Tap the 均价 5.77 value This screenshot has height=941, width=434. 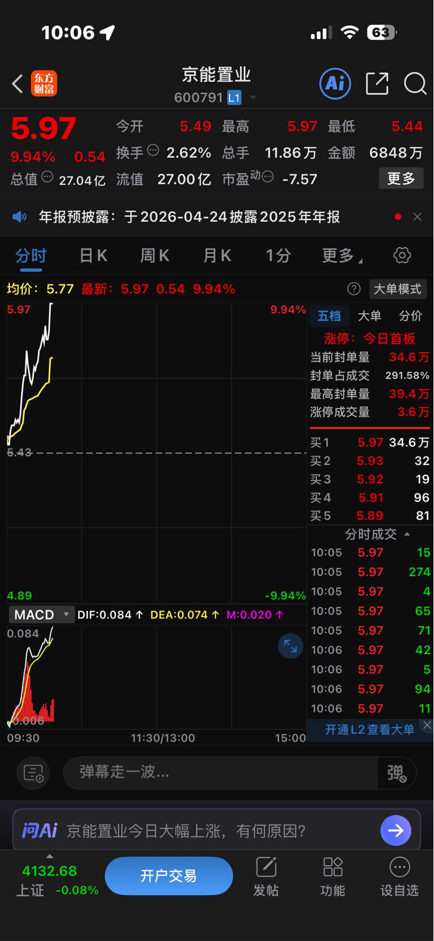[40, 289]
